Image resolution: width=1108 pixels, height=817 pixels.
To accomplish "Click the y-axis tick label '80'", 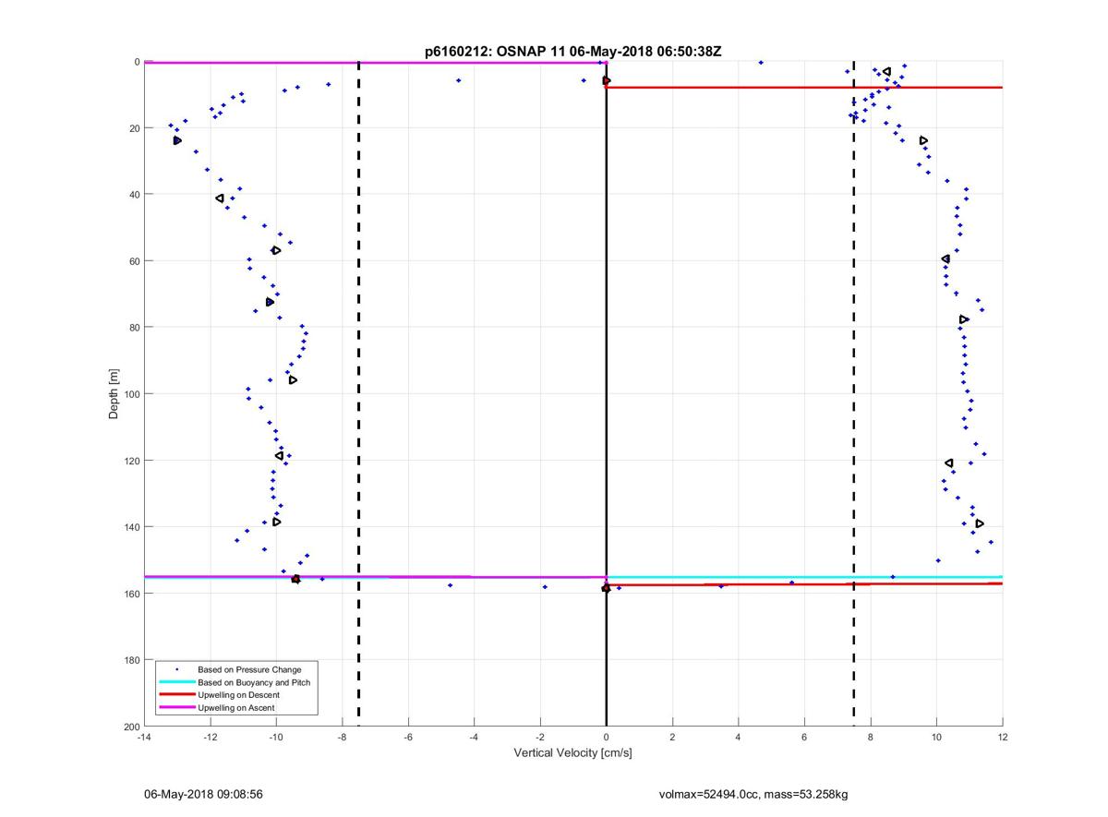I will pos(134,328).
